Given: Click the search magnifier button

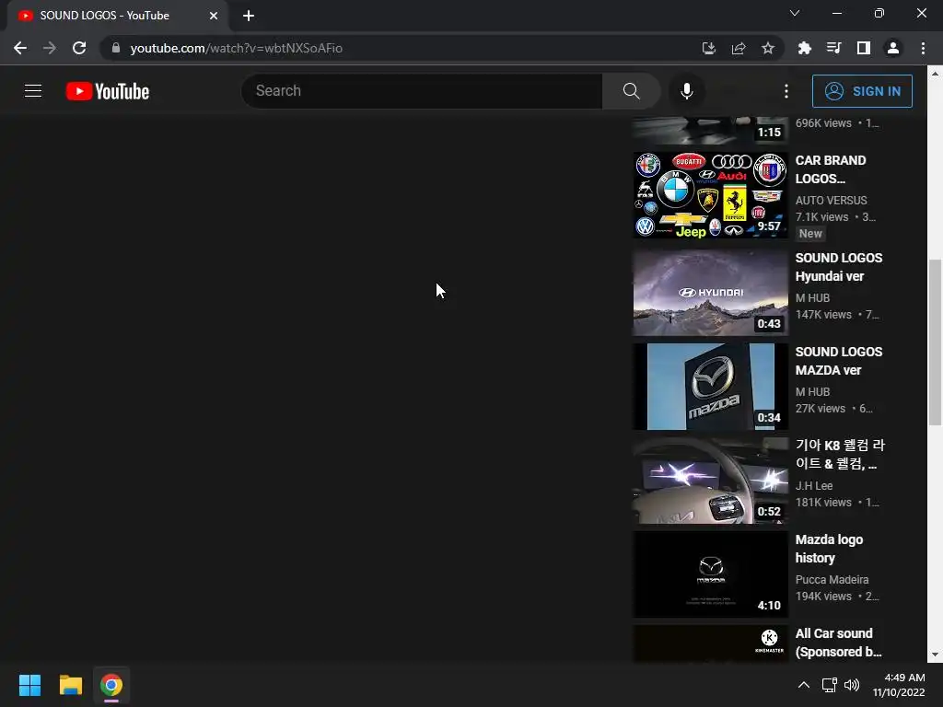Looking at the screenshot, I should [x=631, y=91].
